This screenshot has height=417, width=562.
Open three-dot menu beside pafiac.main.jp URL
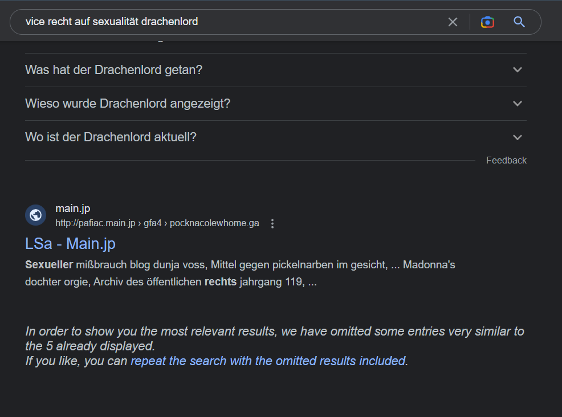tap(272, 223)
